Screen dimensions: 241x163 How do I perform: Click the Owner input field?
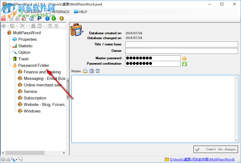coord(181,51)
